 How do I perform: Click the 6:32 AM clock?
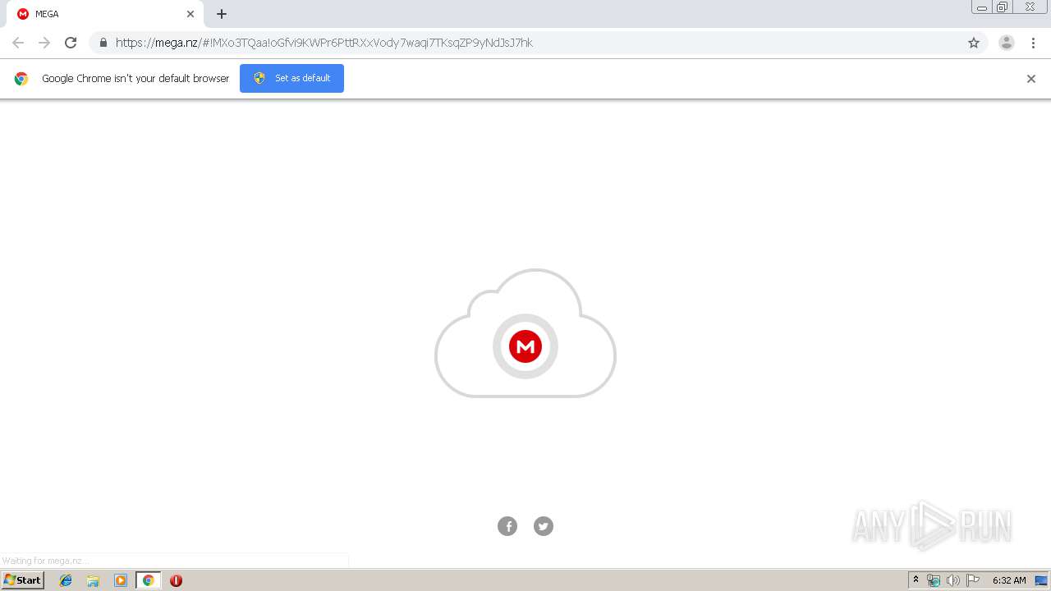click(1009, 580)
